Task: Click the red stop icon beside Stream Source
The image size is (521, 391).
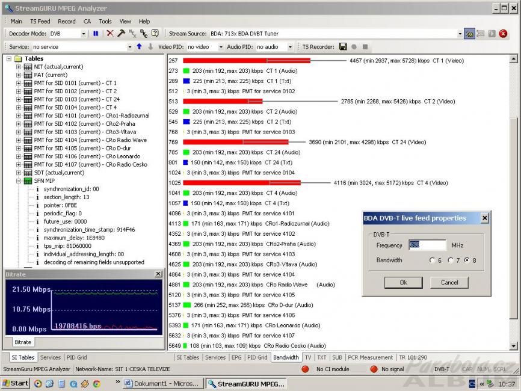Action: pyautogui.click(x=503, y=34)
